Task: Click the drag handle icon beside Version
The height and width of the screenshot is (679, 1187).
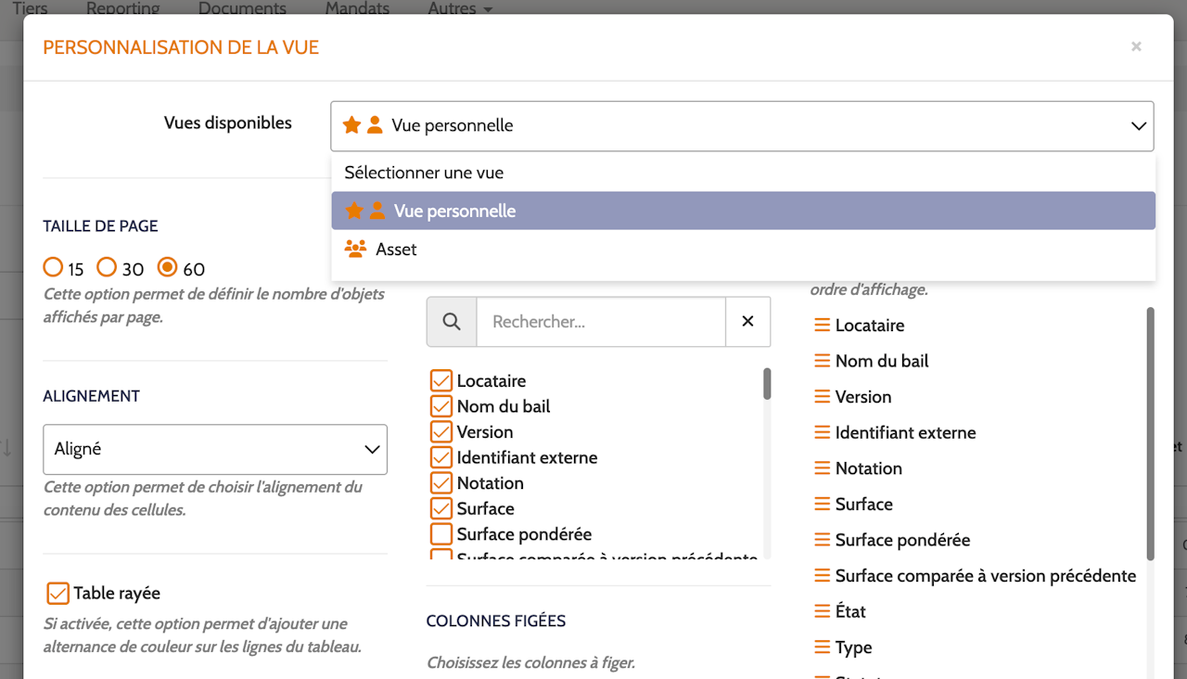Action: tap(822, 397)
